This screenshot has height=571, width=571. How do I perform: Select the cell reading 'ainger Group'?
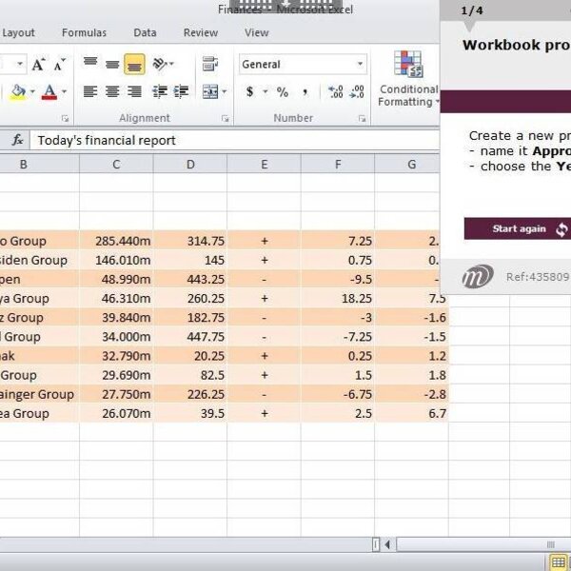coord(39,394)
